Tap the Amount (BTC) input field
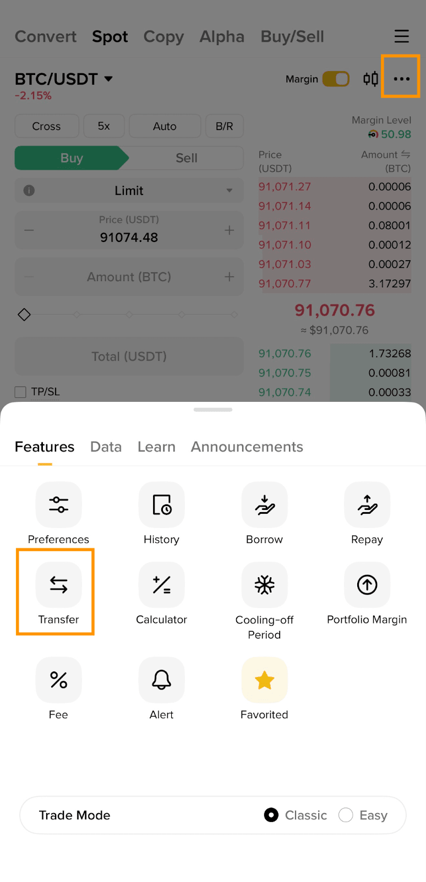Viewport: 426px width, 882px height. click(129, 277)
